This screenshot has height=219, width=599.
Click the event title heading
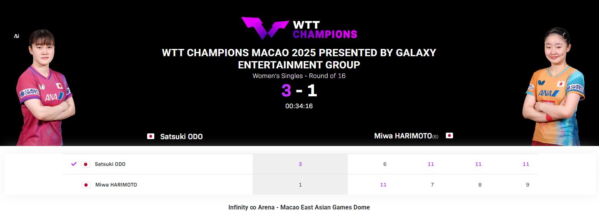(299, 58)
